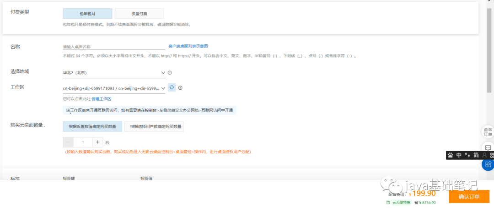
Task: Open the 查询订单 floating button
Action: click(x=488, y=132)
